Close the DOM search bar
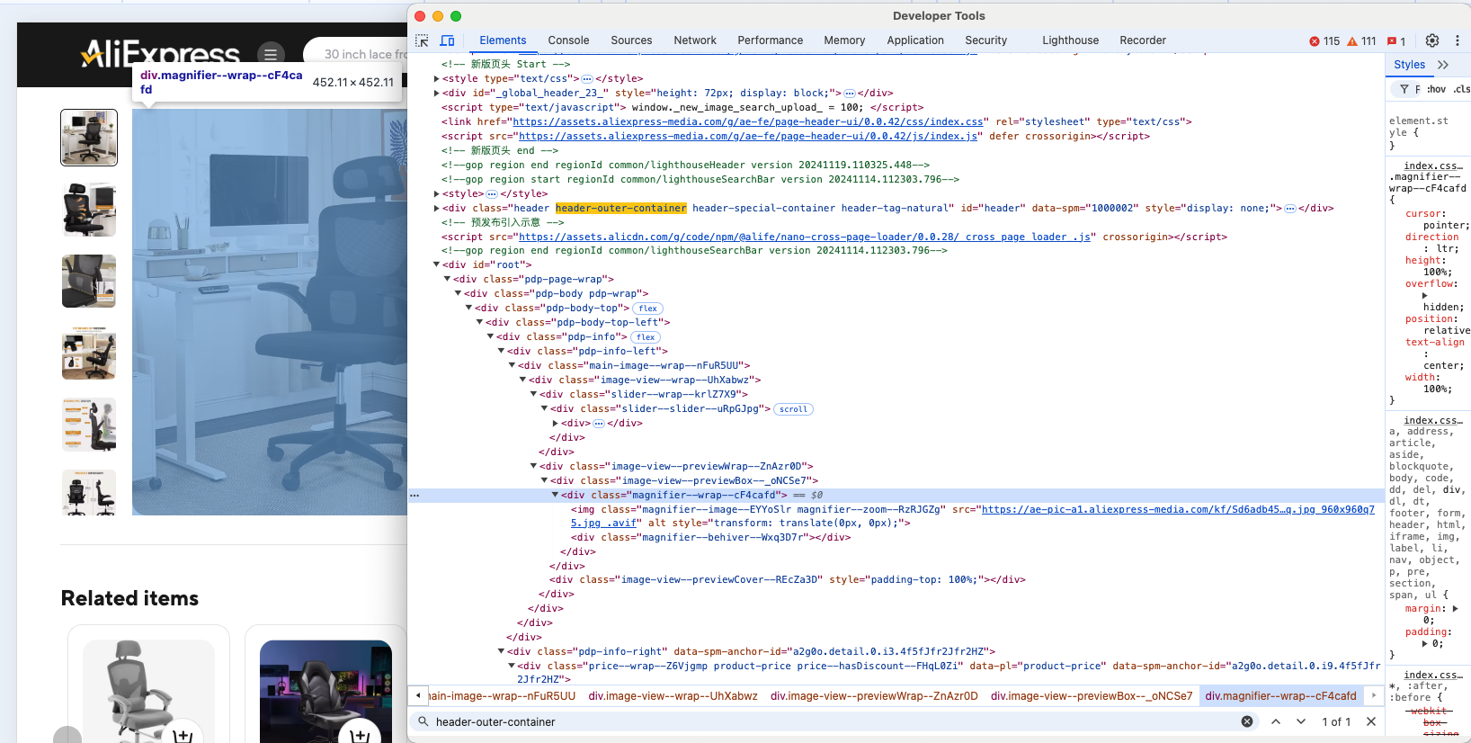1471x743 pixels. click(1371, 721)
